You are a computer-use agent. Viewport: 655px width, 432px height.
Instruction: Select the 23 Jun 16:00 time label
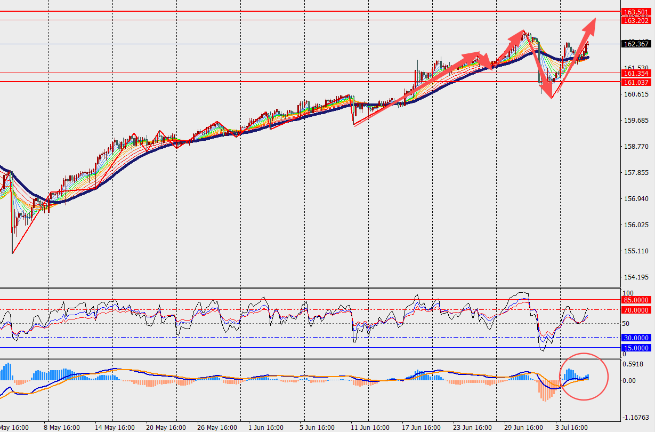[473, 427]
